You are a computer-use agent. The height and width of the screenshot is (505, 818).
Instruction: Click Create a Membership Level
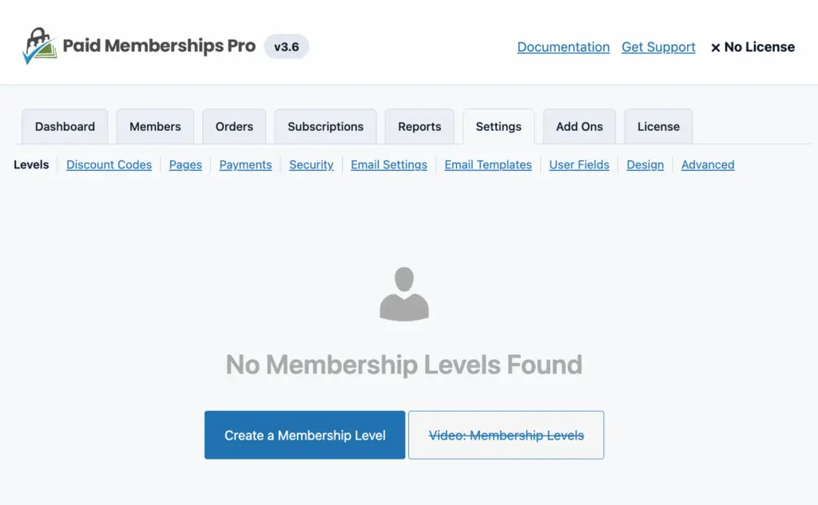304,435
